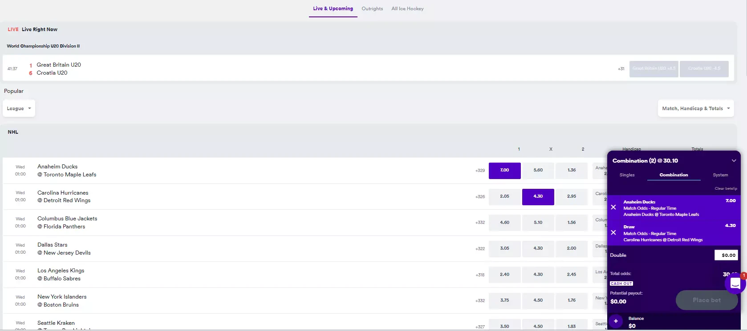Image resolution: width=747 pixels, height=331 pixels.
Task: Click the CASH OUT badge
Action: [x=621, y=283]
